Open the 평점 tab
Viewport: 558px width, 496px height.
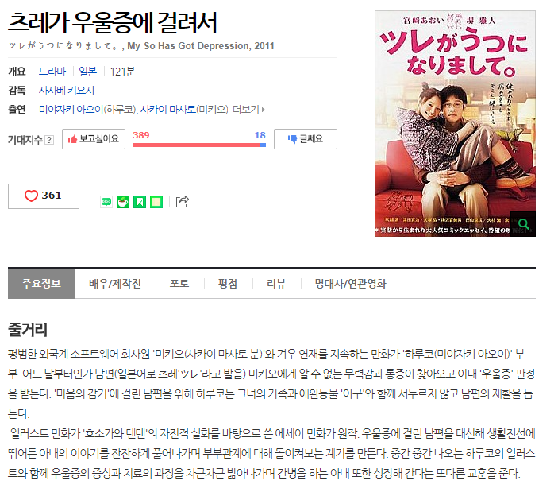(228, 284)
